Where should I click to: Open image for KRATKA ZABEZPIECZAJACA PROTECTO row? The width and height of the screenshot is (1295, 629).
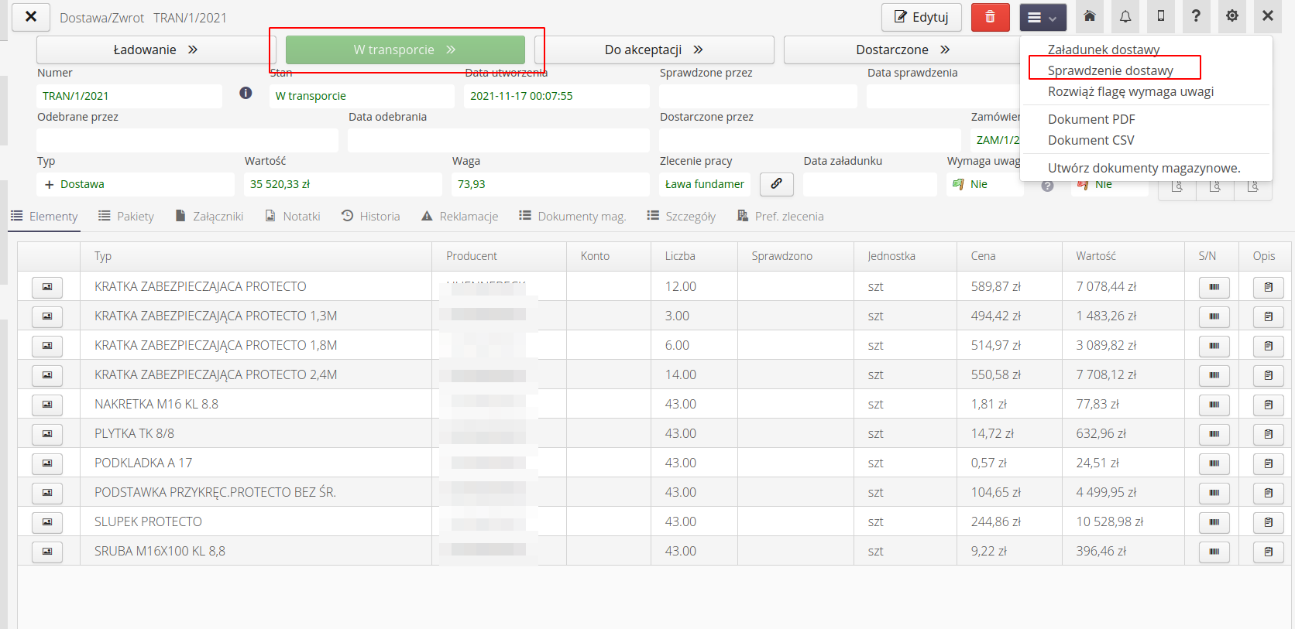pyautogui.click(x=47, y=287)
